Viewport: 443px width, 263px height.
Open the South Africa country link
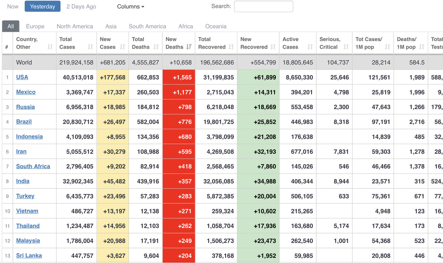point(33,166)
